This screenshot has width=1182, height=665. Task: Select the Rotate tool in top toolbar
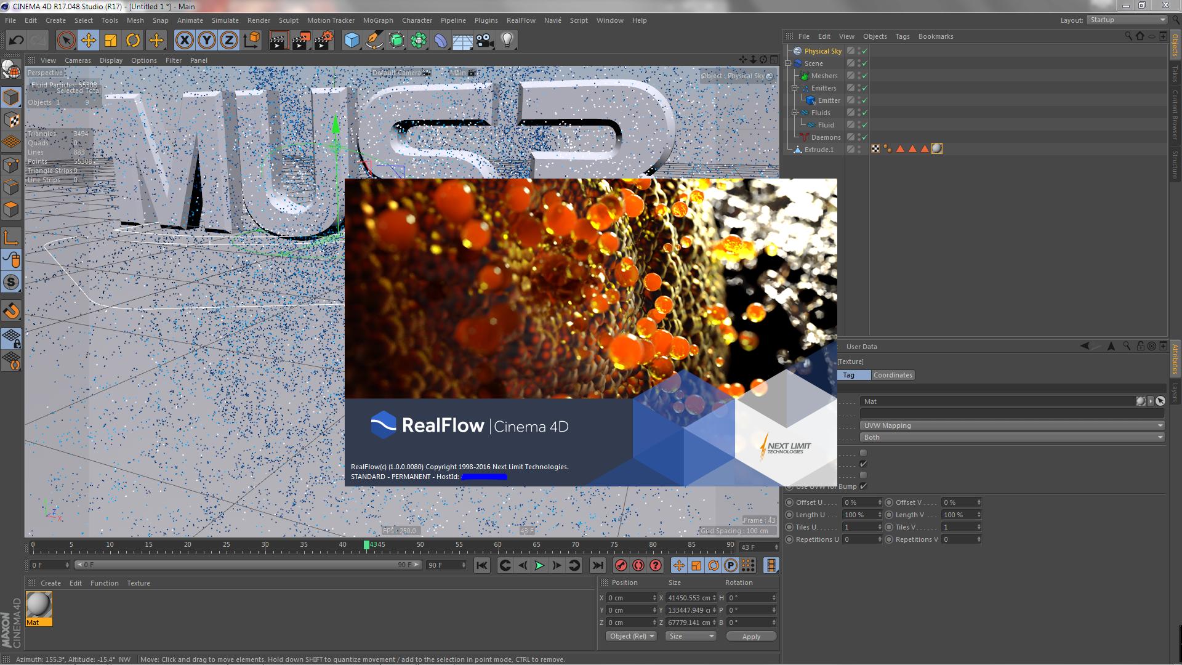[133, 41]
